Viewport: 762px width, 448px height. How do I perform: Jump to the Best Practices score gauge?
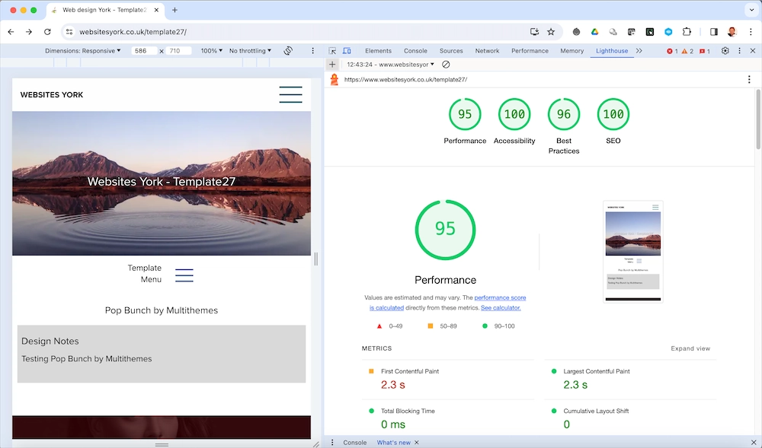pos(564,114)
